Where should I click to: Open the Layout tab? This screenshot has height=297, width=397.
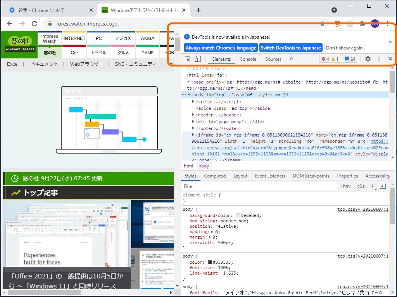240,176
